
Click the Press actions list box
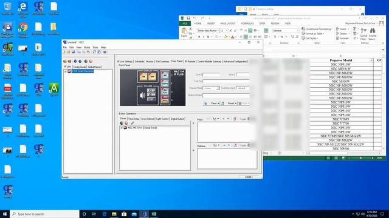click(x=224, y=132)
